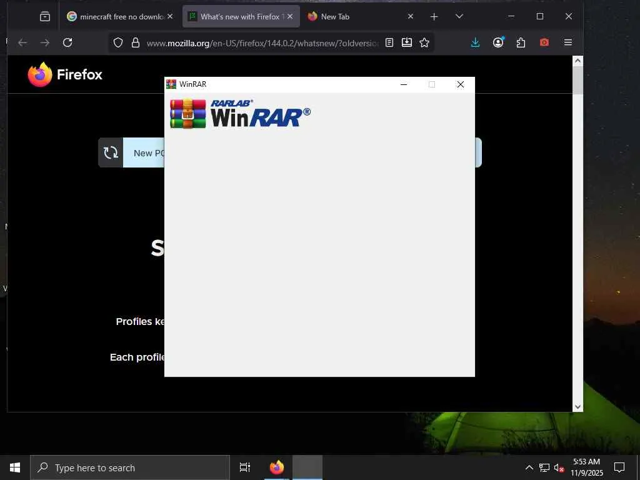640x480 pixels.
Task: Click the page scrollbar up arrow
Action: [x=577, y=61]
